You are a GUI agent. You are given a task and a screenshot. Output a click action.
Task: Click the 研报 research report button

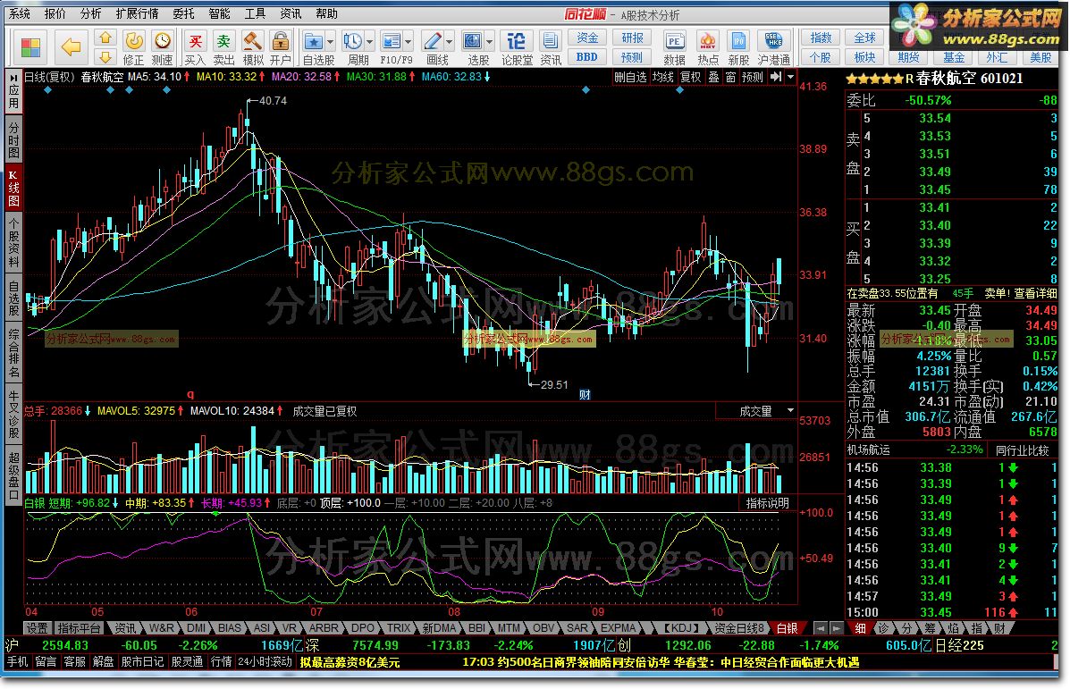(632, 38)
